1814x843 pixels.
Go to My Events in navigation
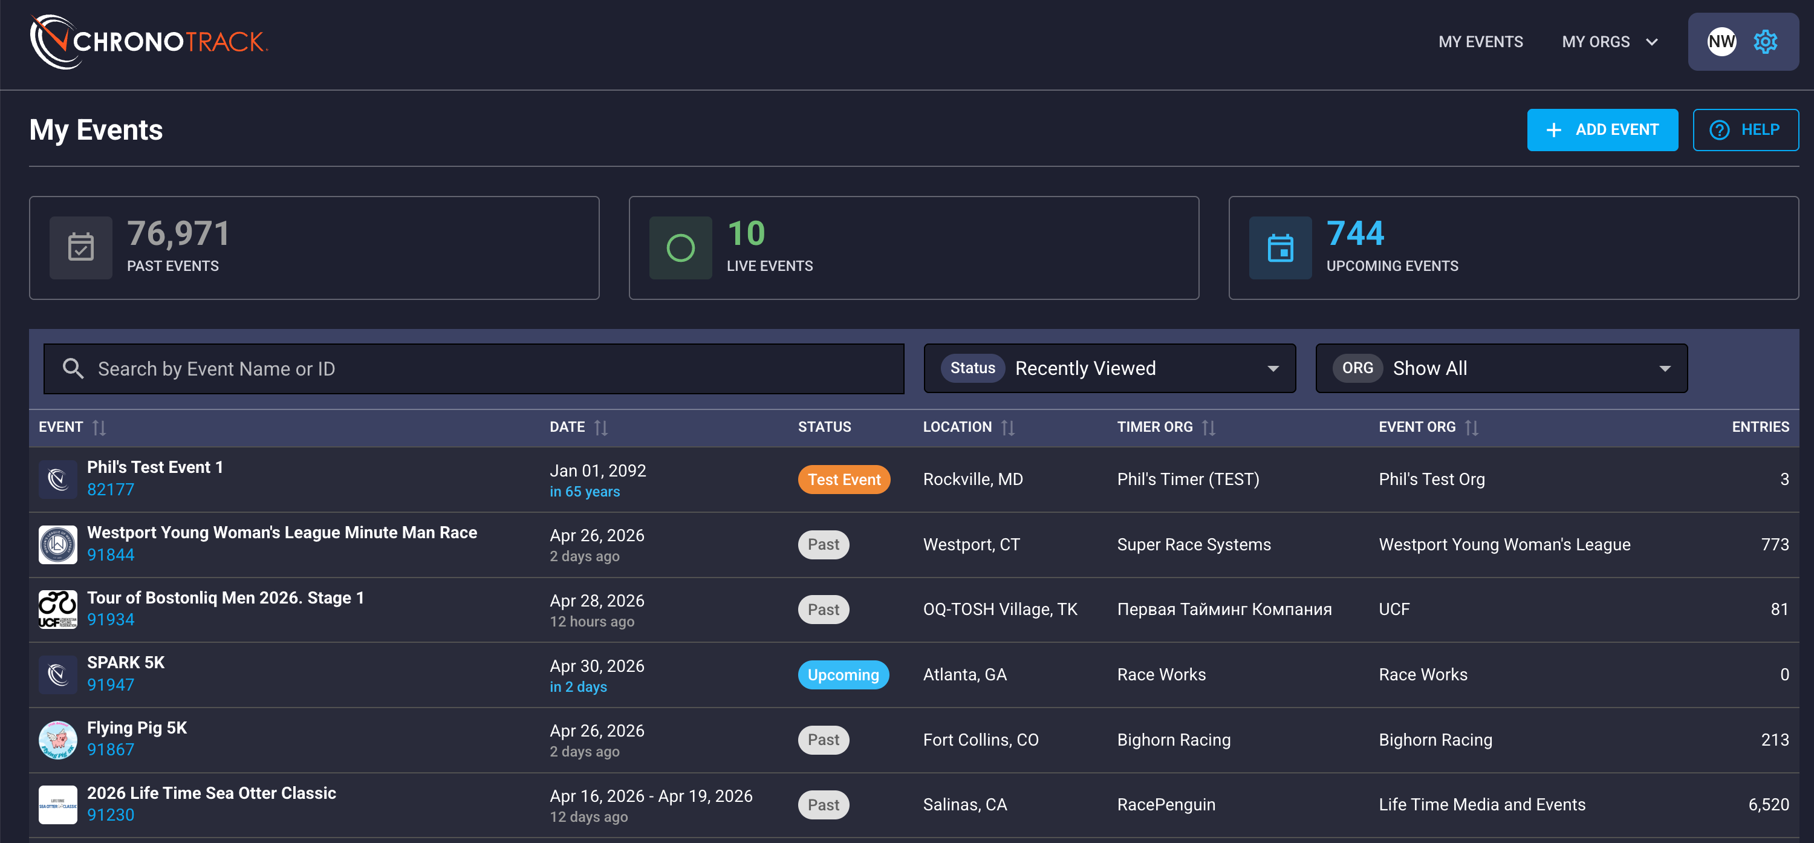pos(1480,42)
